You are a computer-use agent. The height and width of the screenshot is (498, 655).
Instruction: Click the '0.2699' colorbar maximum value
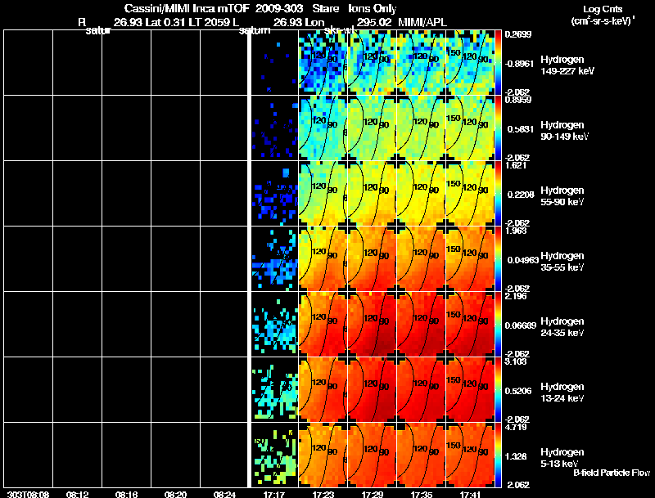pyautogui.click(x=518, y=34)
